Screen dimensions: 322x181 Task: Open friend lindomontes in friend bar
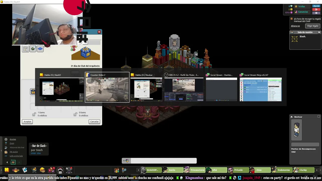(282, 170)
